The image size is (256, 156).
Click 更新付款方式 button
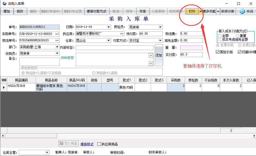tap(97, 12)
